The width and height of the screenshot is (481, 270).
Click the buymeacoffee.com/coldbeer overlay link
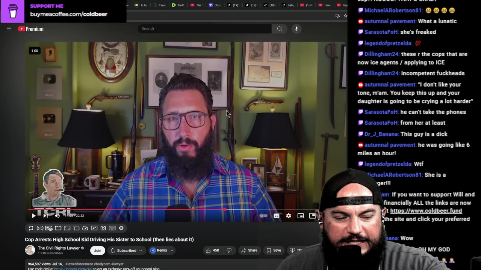pyautogui.click(x=69, y=14)
